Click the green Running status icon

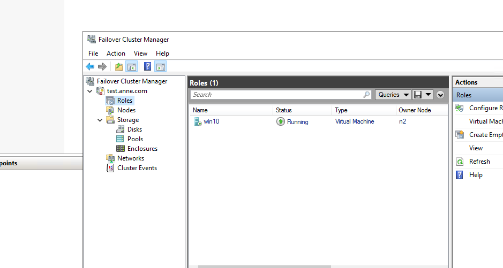[280, 121]
